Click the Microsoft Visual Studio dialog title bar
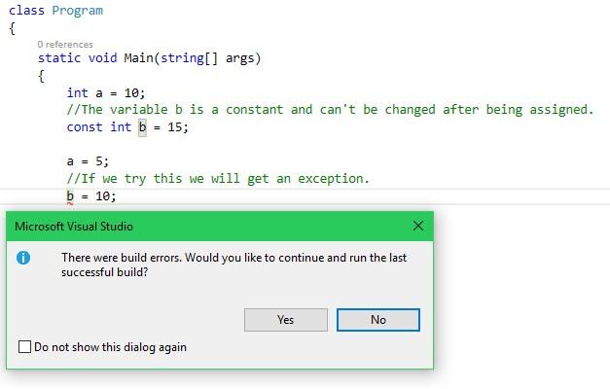Screen dimensions: 610x389 coord(220,226)
